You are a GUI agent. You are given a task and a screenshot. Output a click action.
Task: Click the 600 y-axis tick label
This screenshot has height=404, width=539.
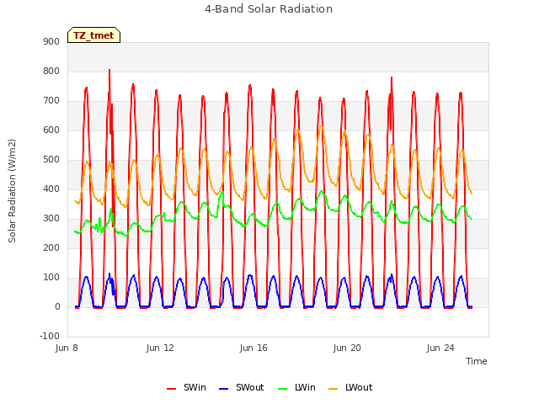[x=51, y=130]
